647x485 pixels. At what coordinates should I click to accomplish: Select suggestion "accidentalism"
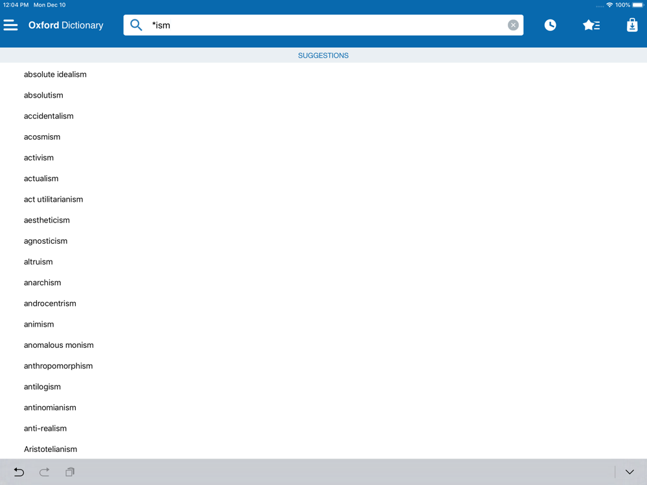[x=323, y=116]
